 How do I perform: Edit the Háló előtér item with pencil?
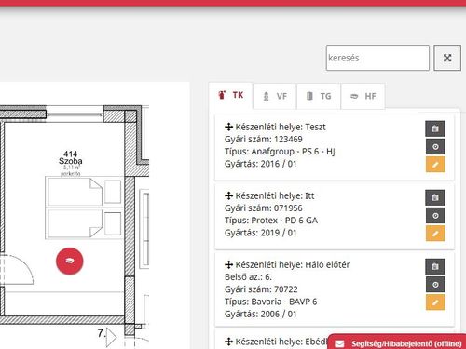point(435,302)
